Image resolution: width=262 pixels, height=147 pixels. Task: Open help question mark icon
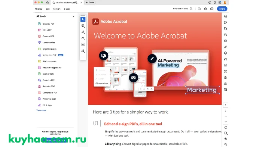[210, 3]
